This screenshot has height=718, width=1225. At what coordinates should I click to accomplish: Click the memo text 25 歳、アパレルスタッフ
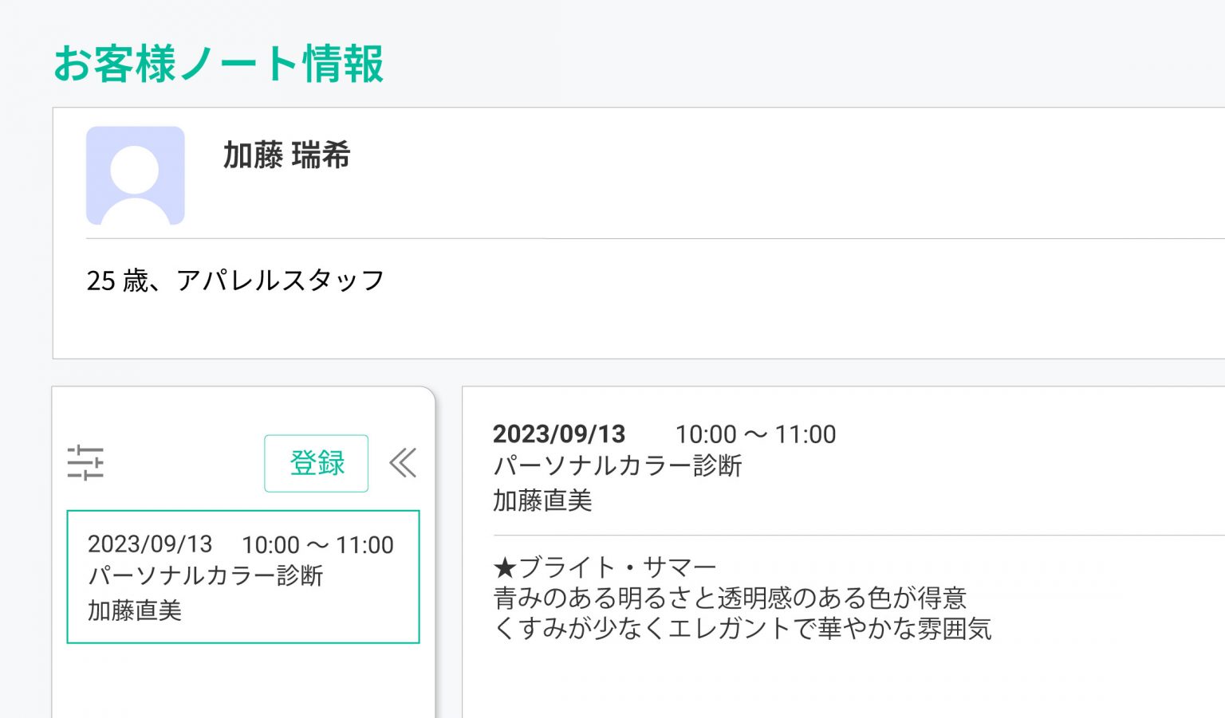[x=235, y=281]
